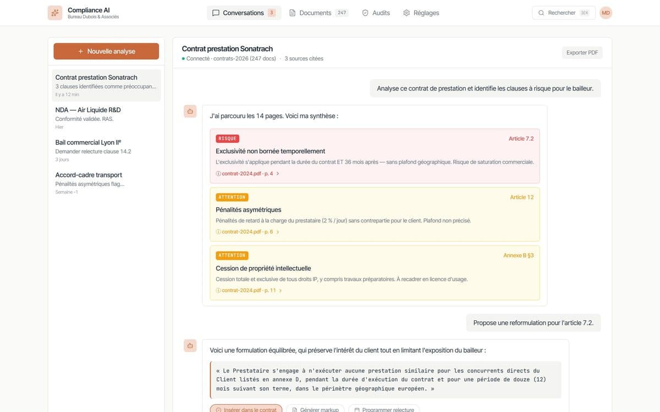Click the green Connecté status dot

pyautogui.click(x=183, y=58)
